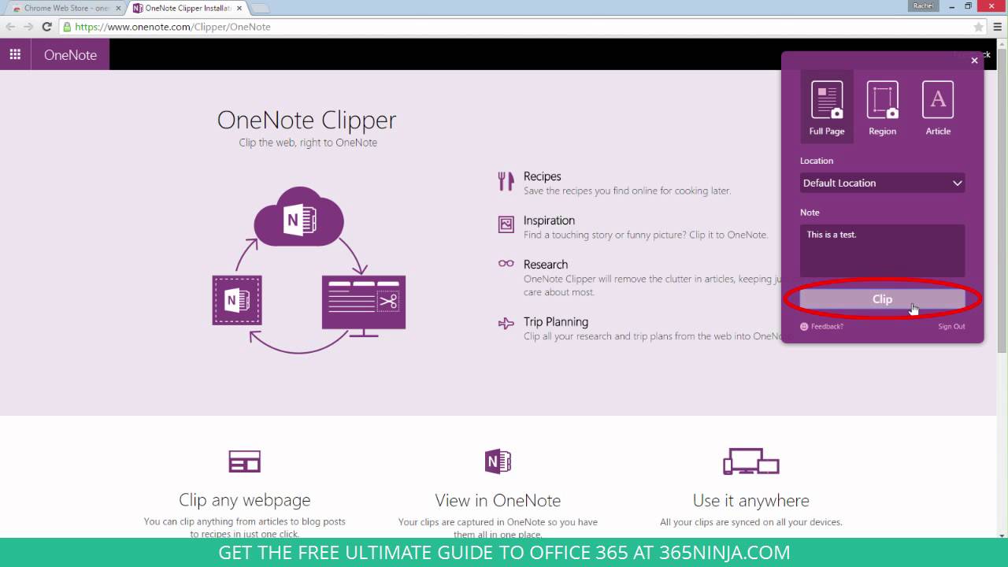Expand the Default Location dropdown

pyautogui.click(x=882, y=183)
